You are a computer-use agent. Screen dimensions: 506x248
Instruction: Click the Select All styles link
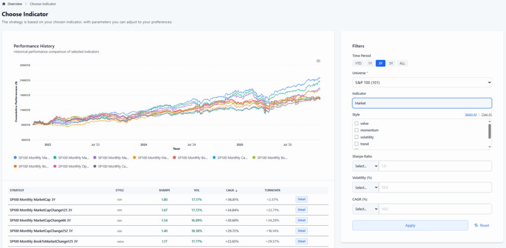[470, 115]
